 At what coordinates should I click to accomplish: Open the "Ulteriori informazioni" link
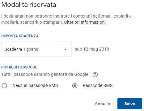[x=85, y=22]
